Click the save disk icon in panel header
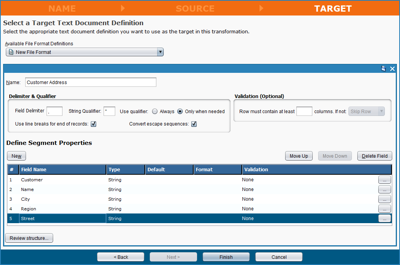Screen dimensions: 400x265 [x=384, y=69]
